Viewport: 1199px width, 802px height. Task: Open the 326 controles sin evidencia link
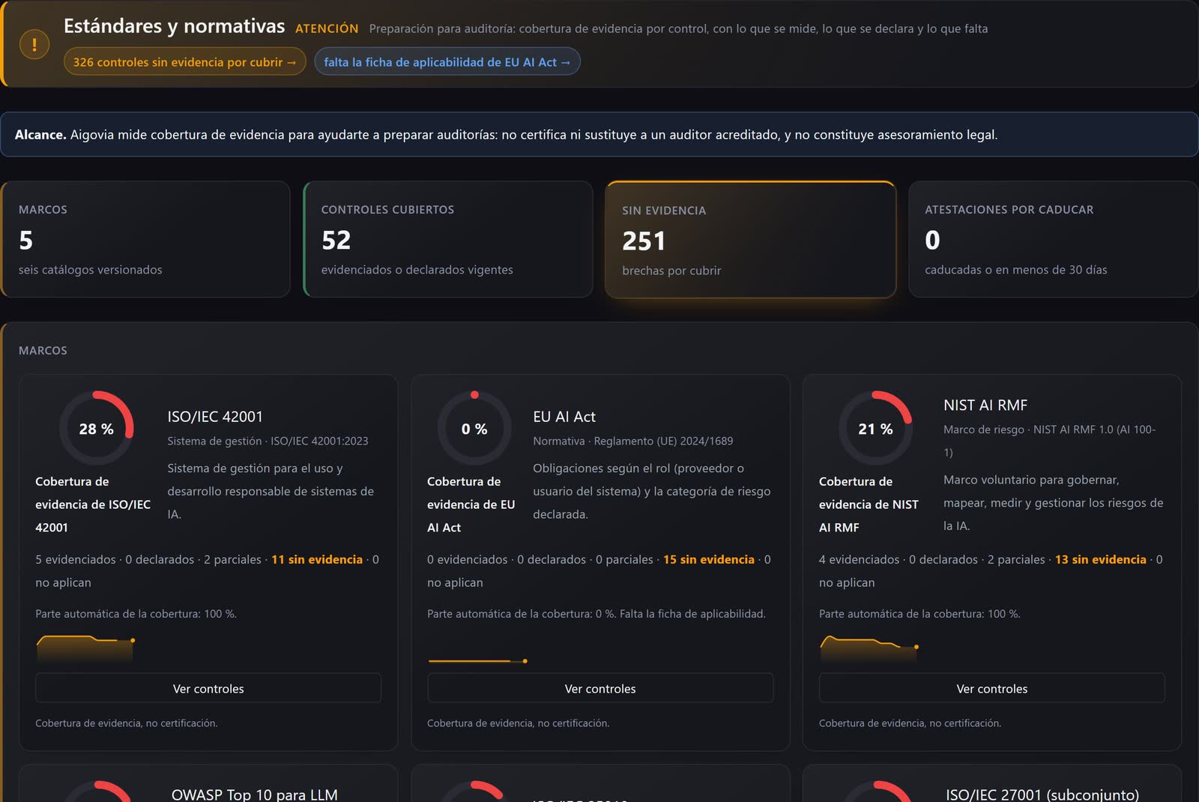(184, 62)
